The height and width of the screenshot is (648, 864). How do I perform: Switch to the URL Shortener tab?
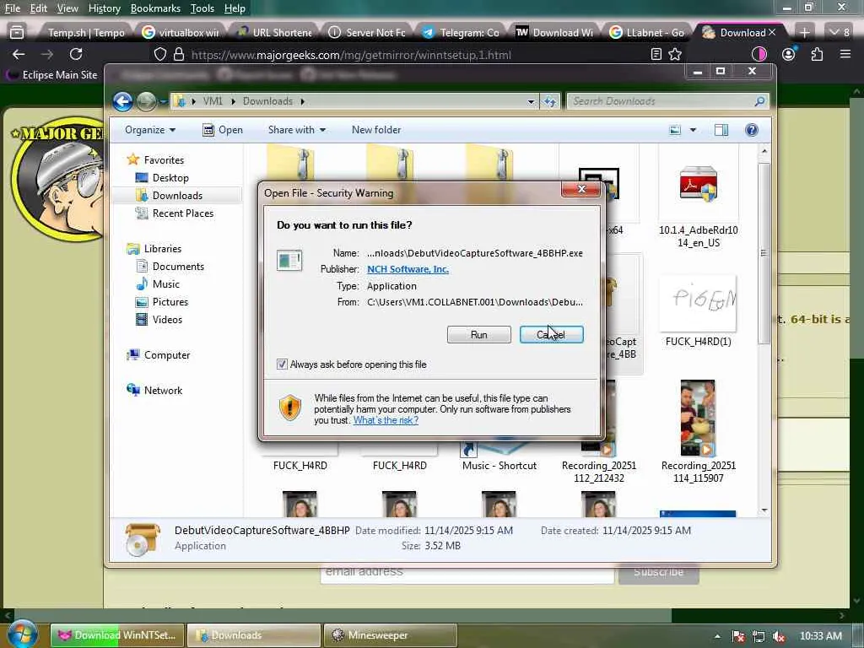click(x=274, y=33)
